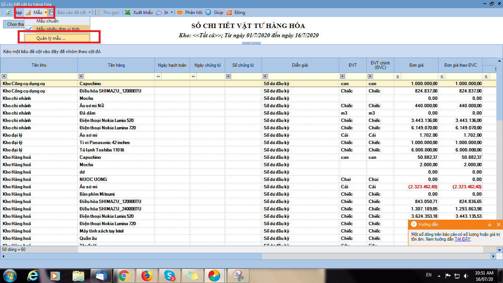The width and height of the screenshot is (503, 283).
Task: Click the save report floppy disk icon
Action: (51, 13)
